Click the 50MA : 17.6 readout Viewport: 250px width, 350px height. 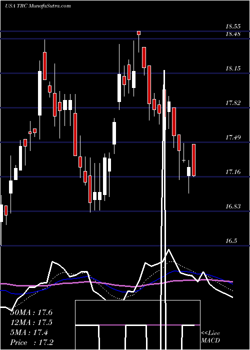(31, 312)
